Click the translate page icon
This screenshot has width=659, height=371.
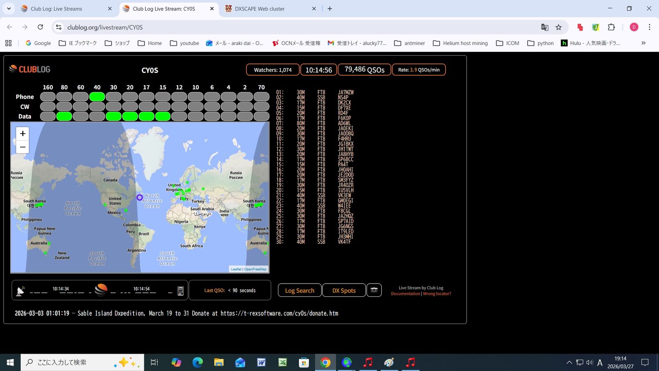[x=544, y=27]
